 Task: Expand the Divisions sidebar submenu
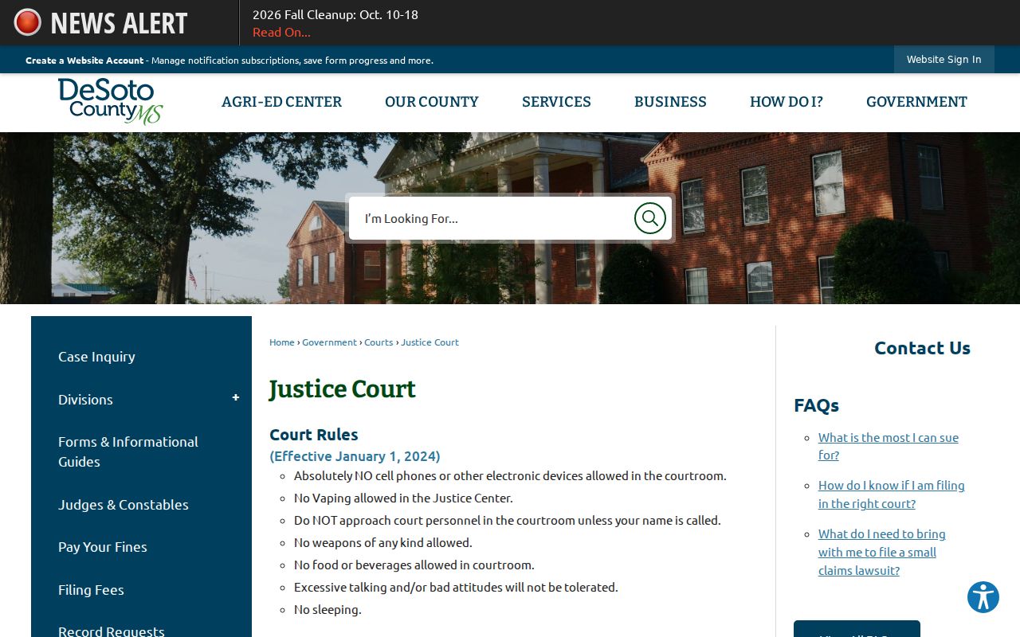pos(235,398)
